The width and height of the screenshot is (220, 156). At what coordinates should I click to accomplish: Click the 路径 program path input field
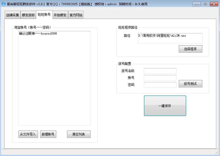coord(169,38)
